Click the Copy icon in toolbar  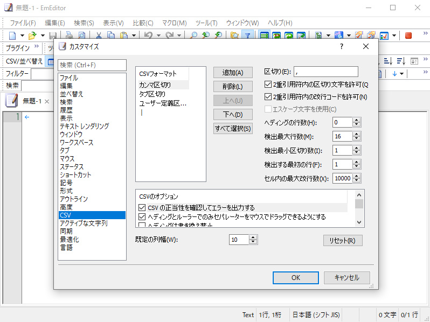point(111,36)
